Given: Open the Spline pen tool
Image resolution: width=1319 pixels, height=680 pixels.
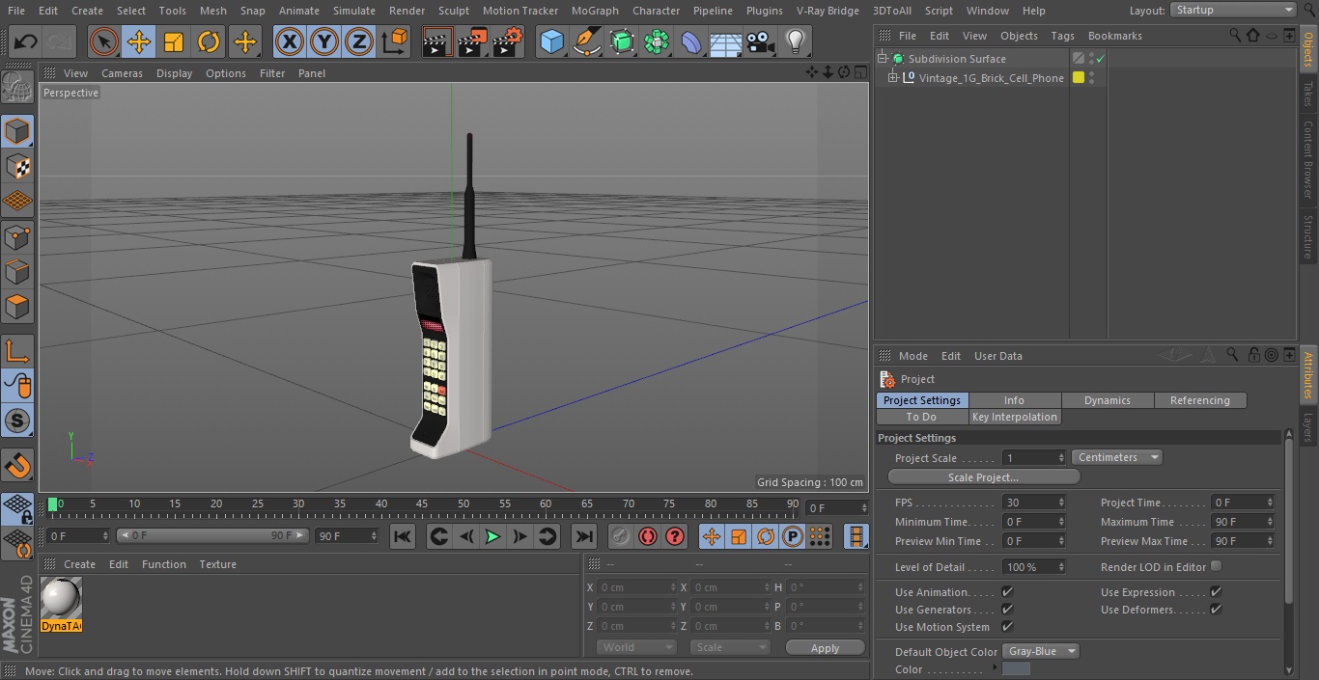Looking at the screenshot, I should 587,41.
